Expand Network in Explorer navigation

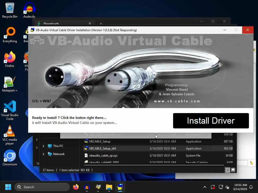(43, 154)
